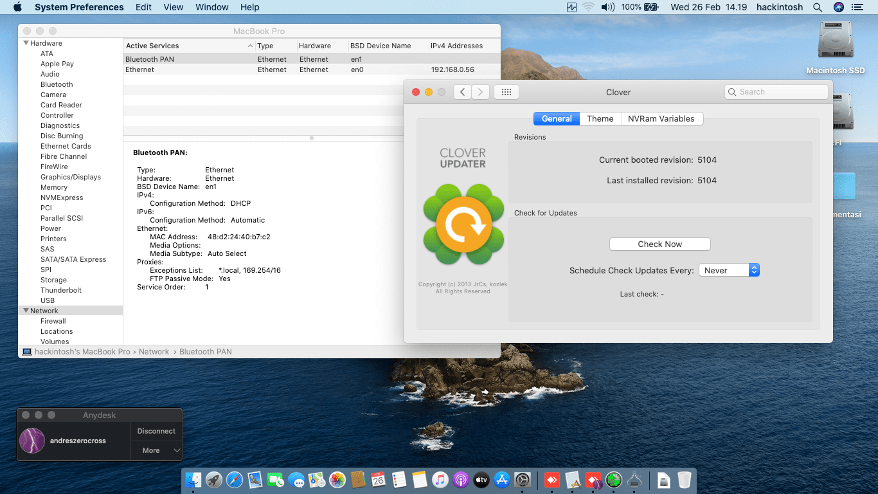Launch the Apple TV app from the Dock
Image resolution: width=878 pixels, height=494 pixels.
click(481, 480)
